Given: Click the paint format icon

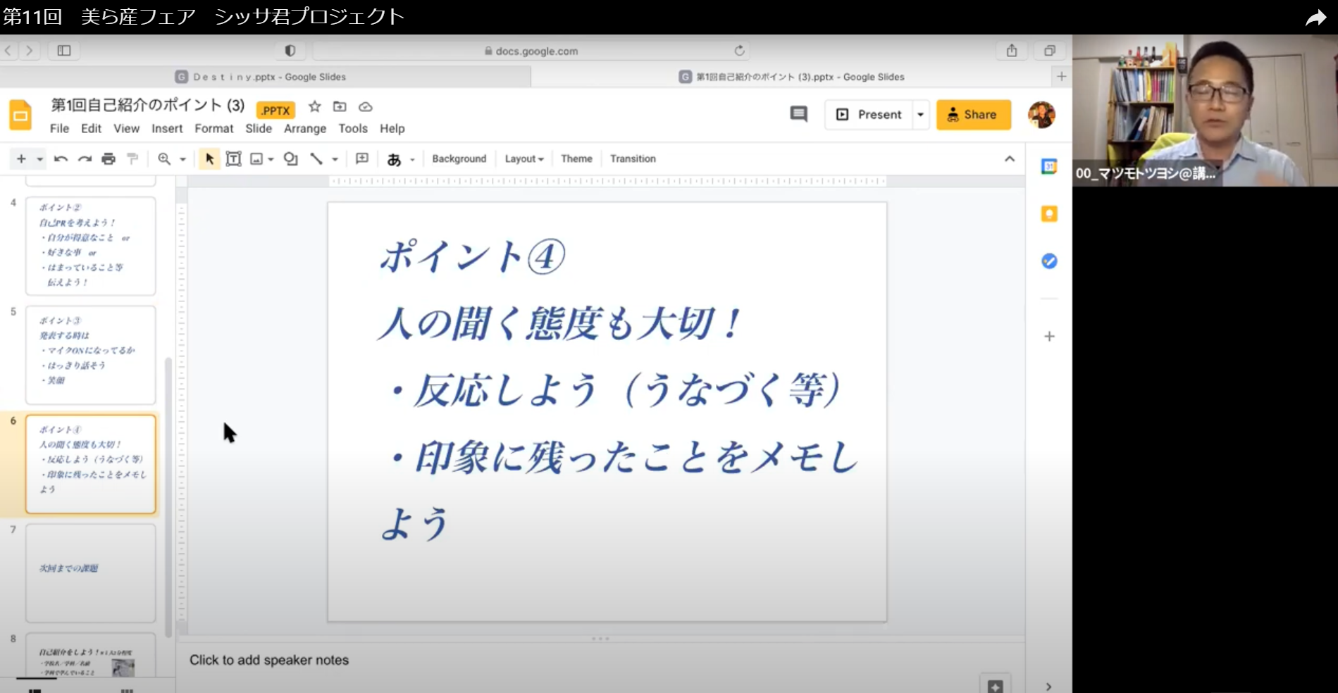Looking at the screenshot, I should pyautogui.click(x=132, y=159).
